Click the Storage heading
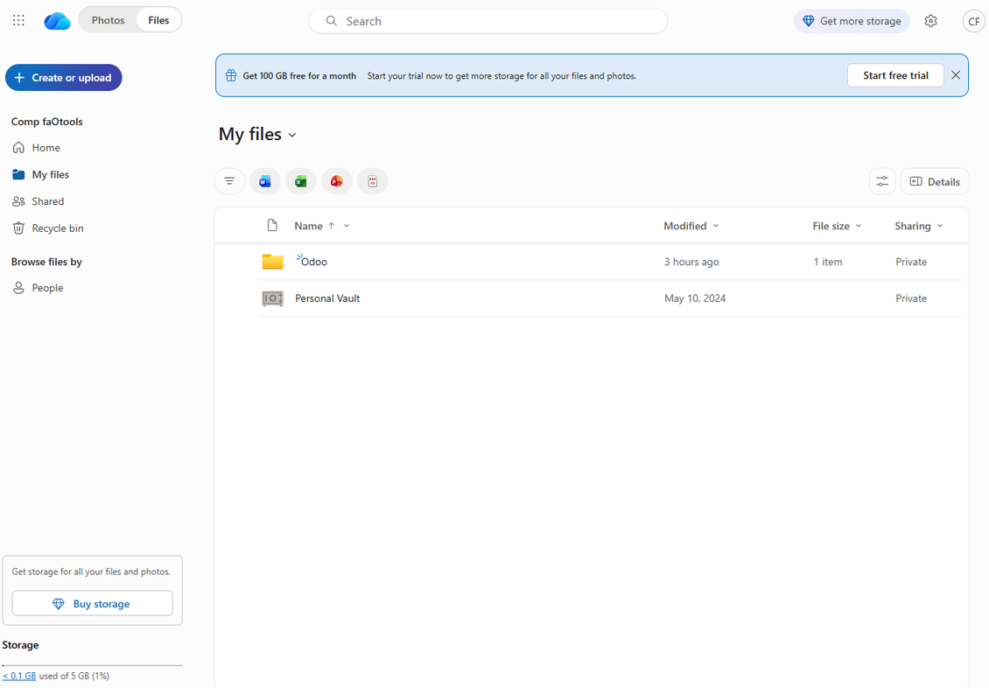Screen dimensions: 989x688 coord(20,645)
